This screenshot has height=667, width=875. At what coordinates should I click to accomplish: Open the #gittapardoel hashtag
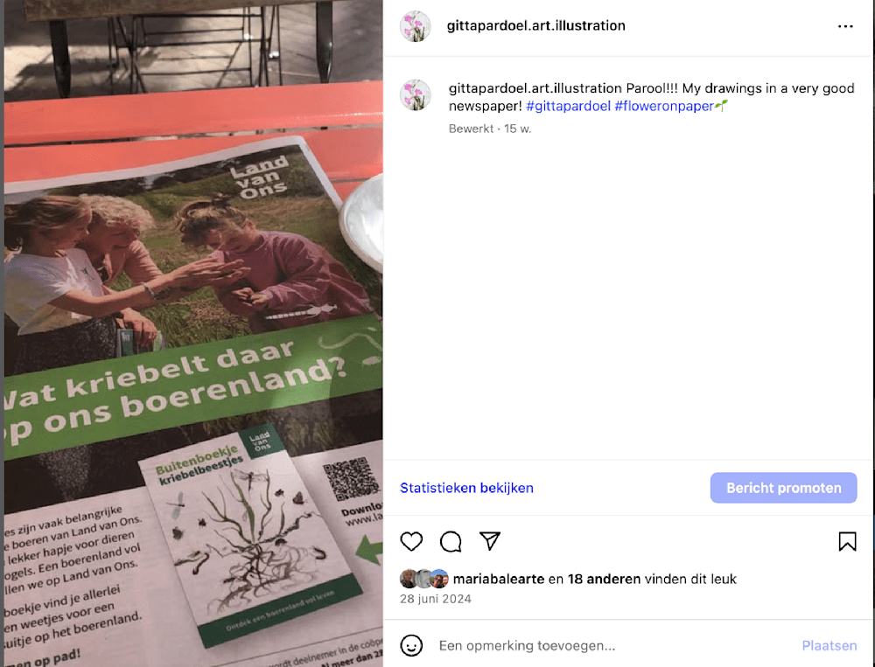coord(568,106)
